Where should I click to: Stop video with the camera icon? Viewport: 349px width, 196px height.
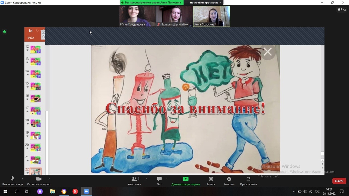click(x=39, y=179)
